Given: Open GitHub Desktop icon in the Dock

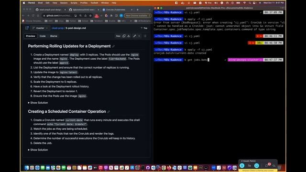Looking at the screenshot, I should point(148,168).
